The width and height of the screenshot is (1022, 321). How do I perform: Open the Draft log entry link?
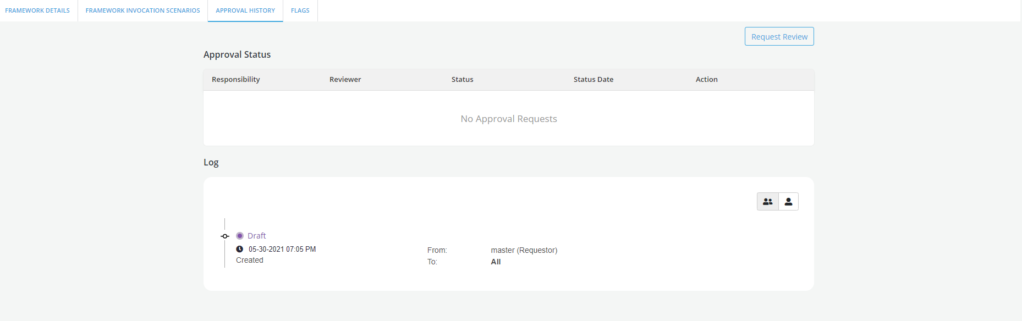tap(256, 236)
